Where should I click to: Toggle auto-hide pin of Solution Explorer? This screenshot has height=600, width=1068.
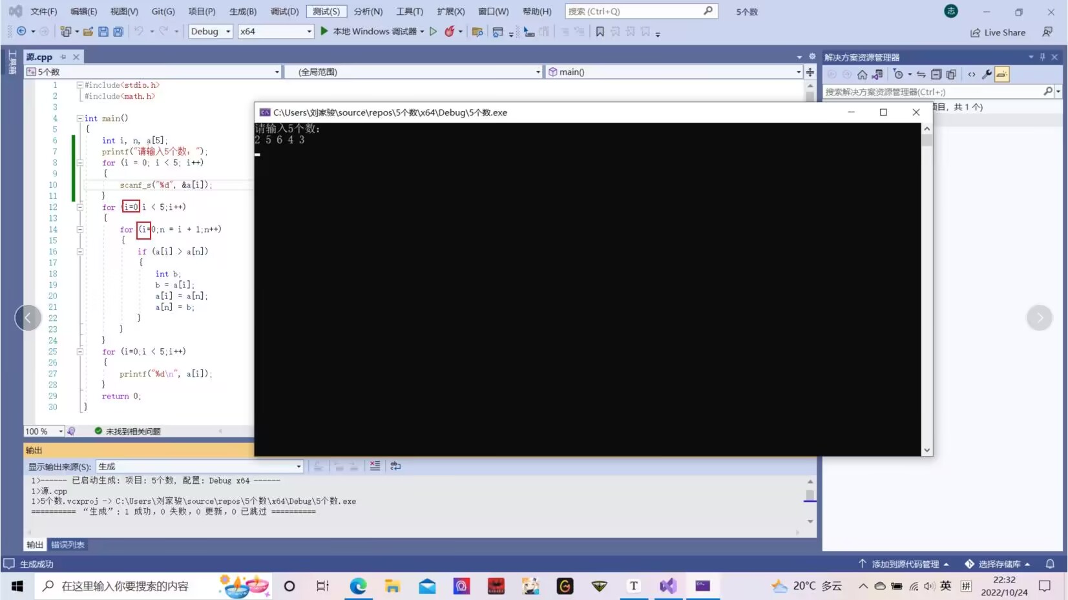[1042, 57]
